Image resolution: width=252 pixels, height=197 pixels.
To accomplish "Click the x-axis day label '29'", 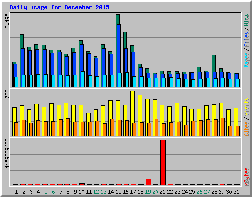I will [221, 192].
